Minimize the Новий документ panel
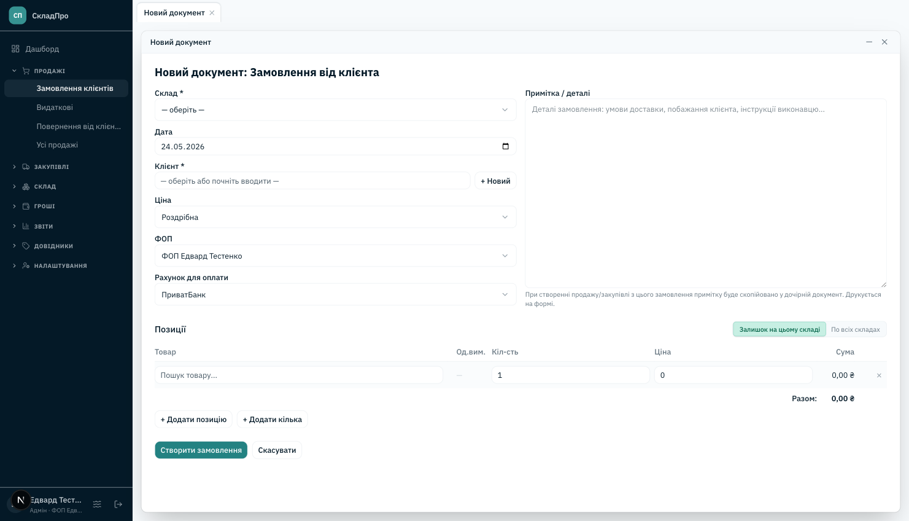Viewport: 909px width, 521px height. pyautogui.click(x=869, y=42)
